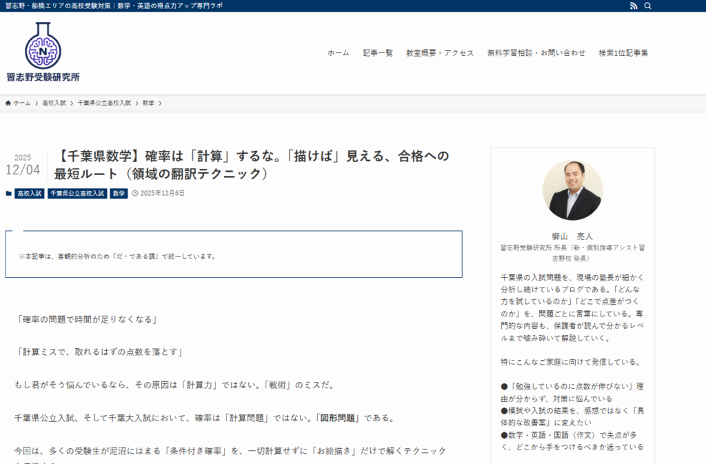Click the RSS feed icon
The image size is (706, 464).
pos(634,6)
